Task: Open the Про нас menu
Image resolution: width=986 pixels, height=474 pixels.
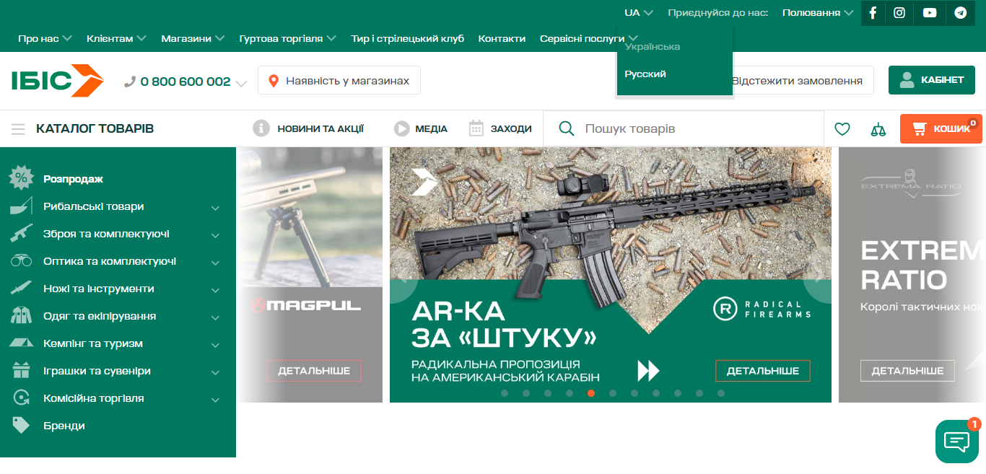Action: point(45,38)
